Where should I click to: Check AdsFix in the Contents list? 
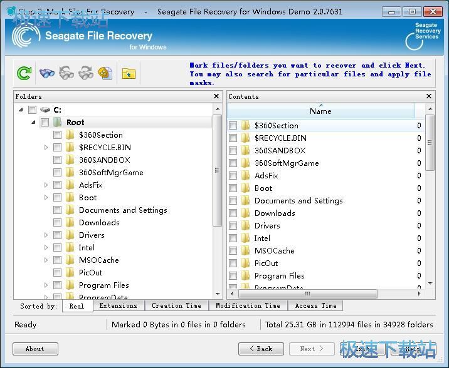(x=233, y=175)
